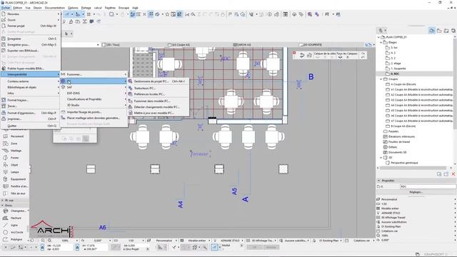Open Project Map view in Navigator
Image resolution: width=457 pixels, height=257 pixels.
pos(432,30)
